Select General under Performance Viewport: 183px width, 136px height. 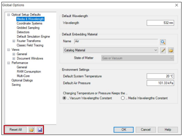tap(22, 67)
